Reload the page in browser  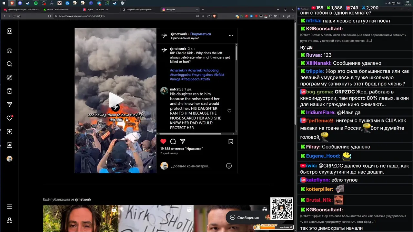coord(14,16)
